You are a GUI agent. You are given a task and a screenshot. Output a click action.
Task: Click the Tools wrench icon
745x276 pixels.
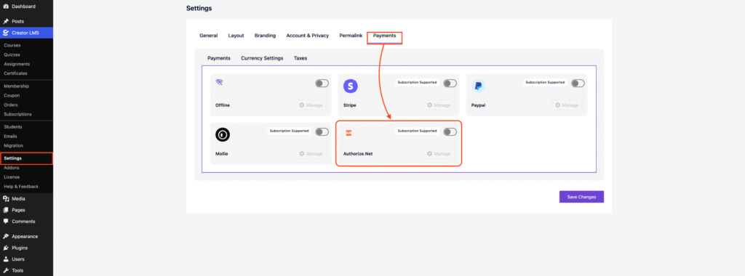tap(6, 270)
